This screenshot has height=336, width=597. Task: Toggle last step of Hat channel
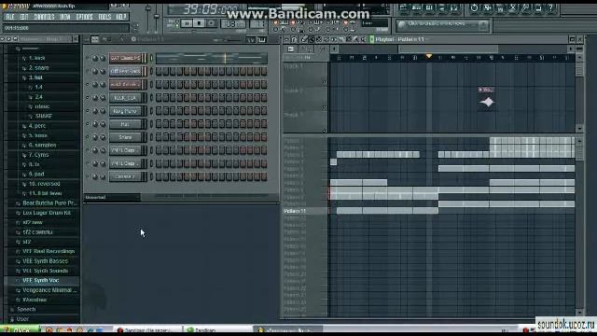[264, 124]
